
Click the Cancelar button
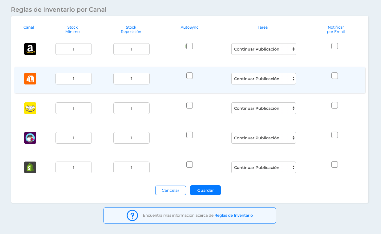tap(171, 191)
